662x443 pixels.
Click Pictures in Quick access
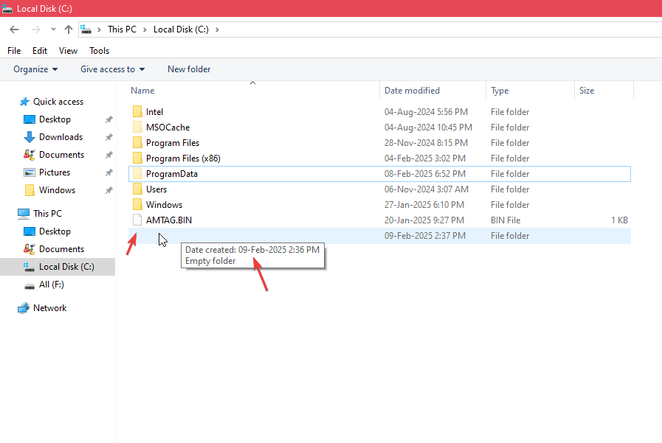54,172
